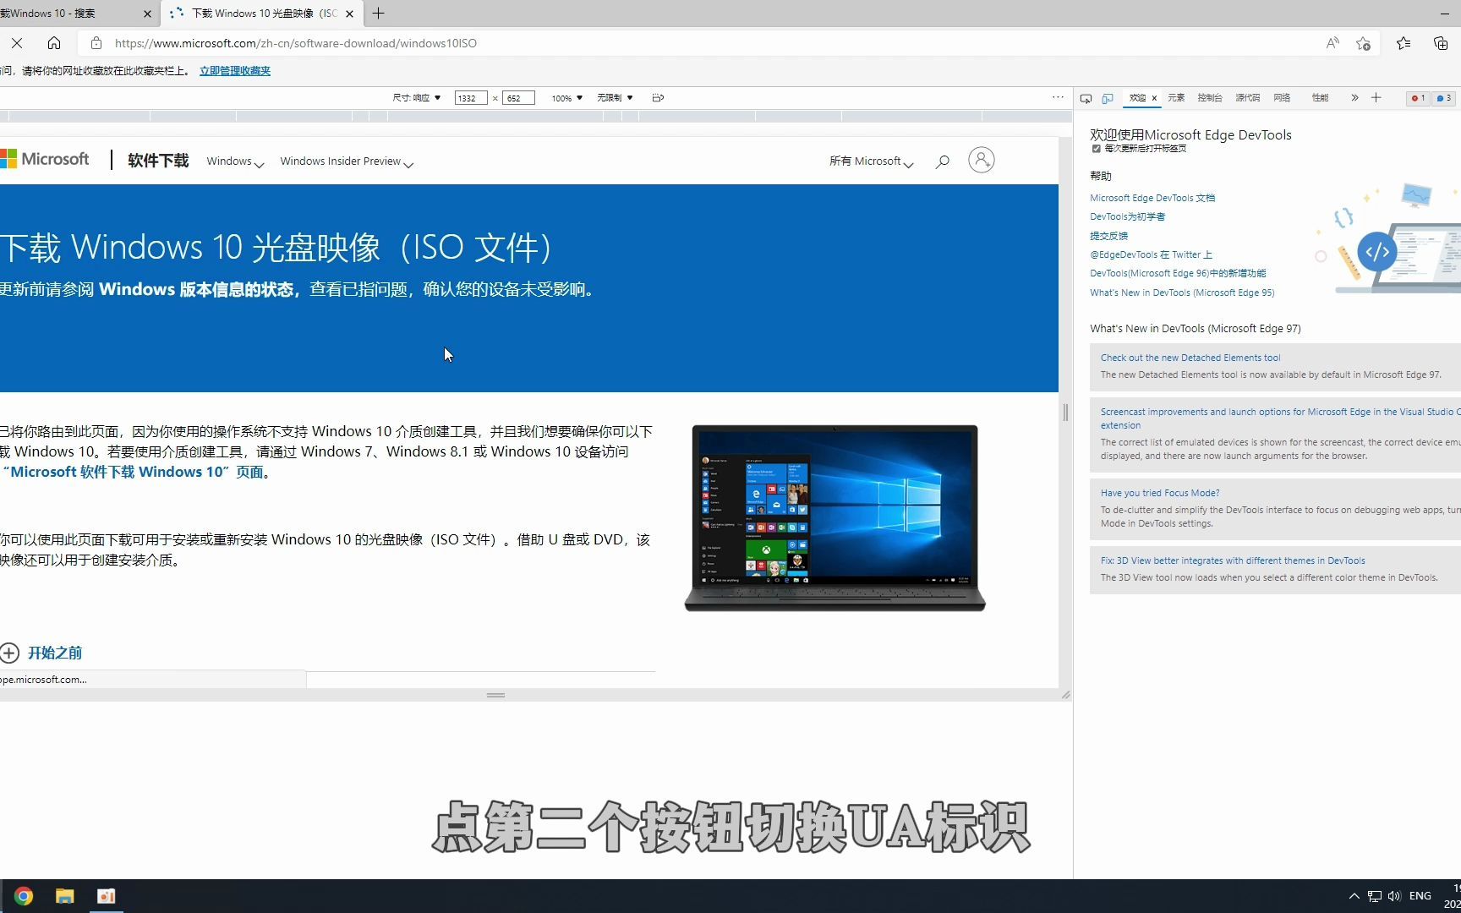Close the 欢迎 tab in DevTools
The width and height of the screenshot is (1461, 913).
[1154, 98]
